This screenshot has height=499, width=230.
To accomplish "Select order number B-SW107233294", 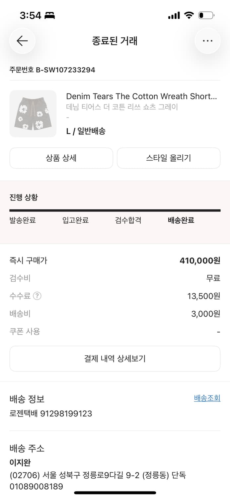I will point(52,70).
